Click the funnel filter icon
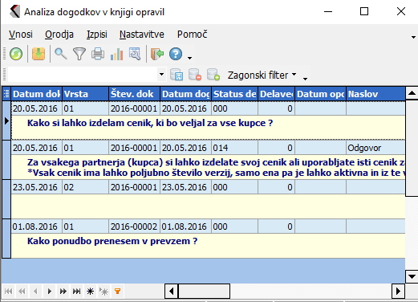Viewport: 418px width, 302px height. click(x=79, y=54)
